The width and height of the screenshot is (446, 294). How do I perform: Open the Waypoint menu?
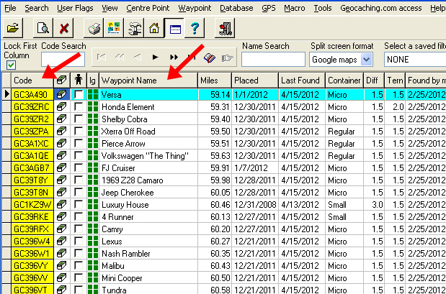(x=195, y=8)
